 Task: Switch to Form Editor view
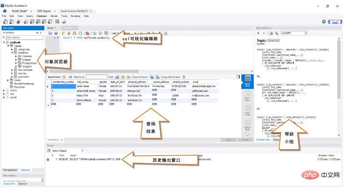248,96
